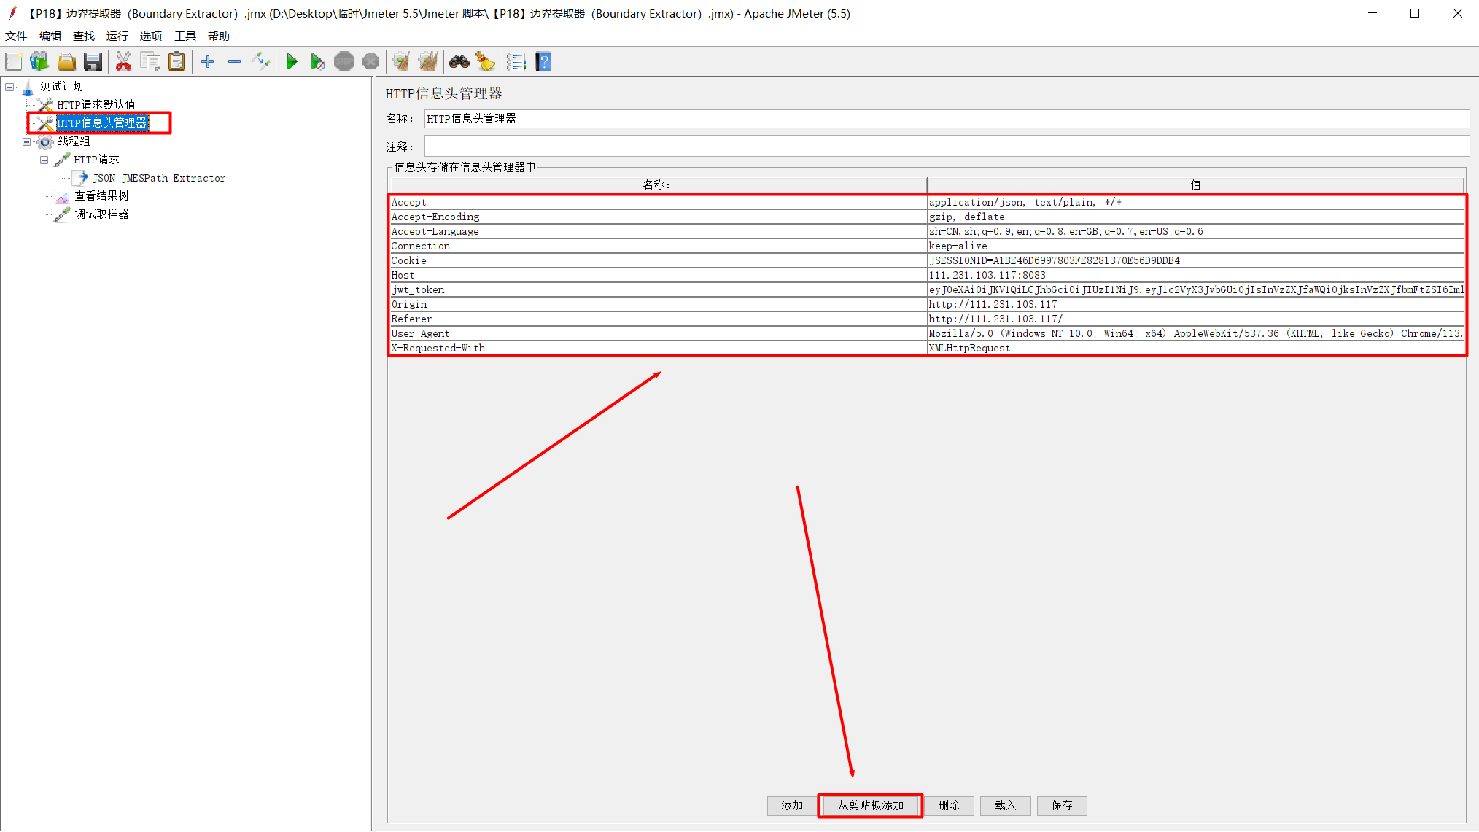Click the 值 column header

point(1195,185)
